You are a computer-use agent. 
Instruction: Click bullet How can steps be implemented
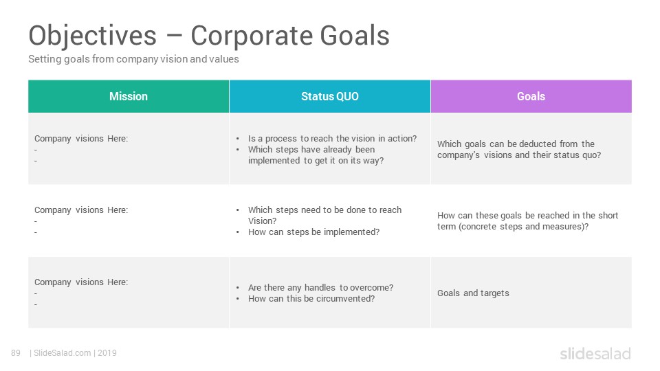(x=313, y=232)
